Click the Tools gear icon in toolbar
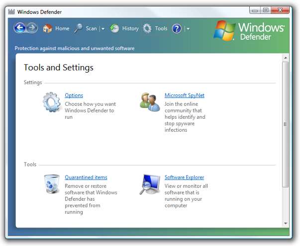This screenshot has height=246, width=300. click(147, 28)
